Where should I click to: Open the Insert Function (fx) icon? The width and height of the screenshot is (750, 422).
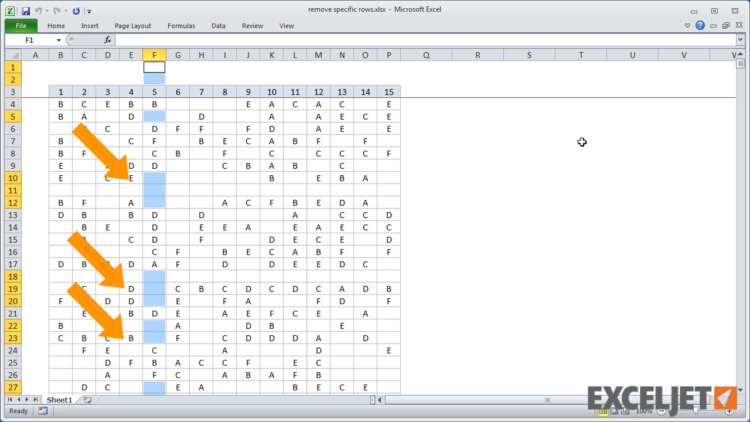tap(107, 40)
